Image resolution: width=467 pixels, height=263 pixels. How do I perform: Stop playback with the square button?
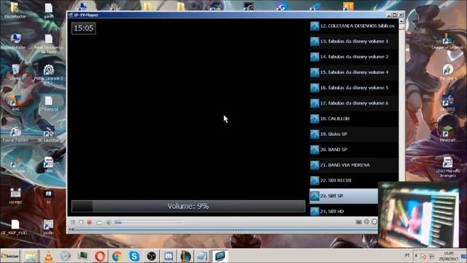(x=81, y=222)
